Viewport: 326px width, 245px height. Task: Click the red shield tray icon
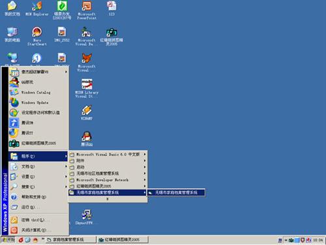point(303,240)
